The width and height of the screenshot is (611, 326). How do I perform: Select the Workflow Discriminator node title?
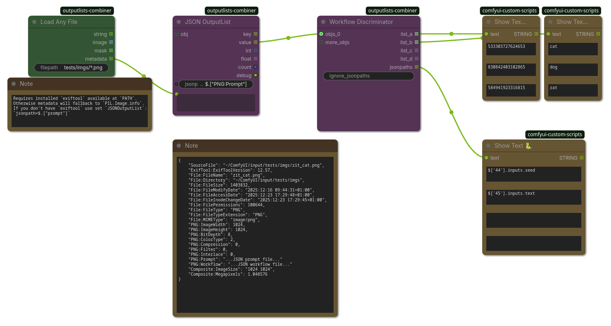click(x=361, y=22)
